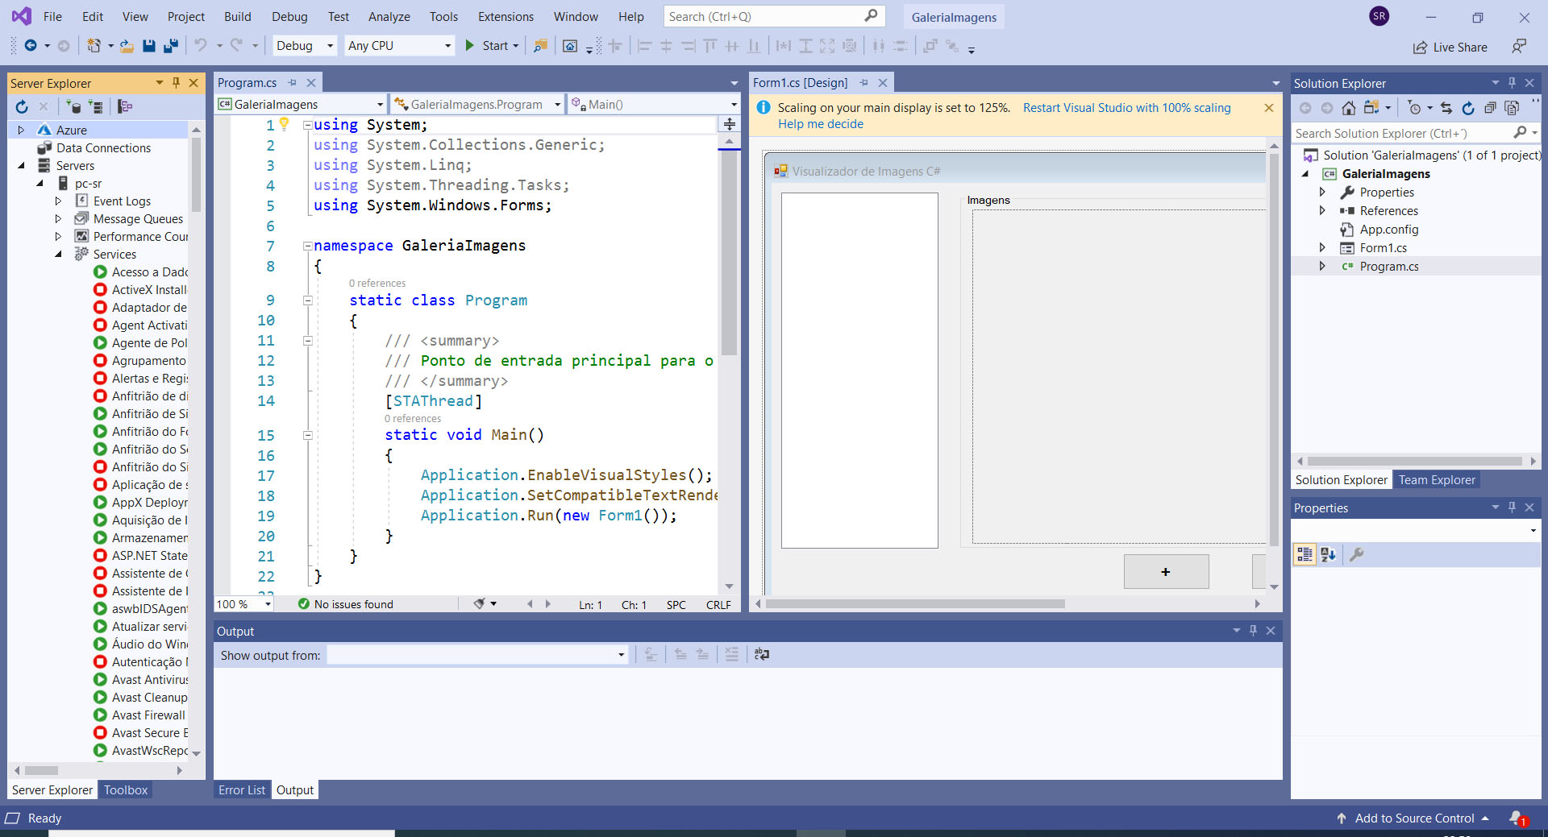
Task: Refresh the Server Explorer tree
Action: tap(22, 106)
